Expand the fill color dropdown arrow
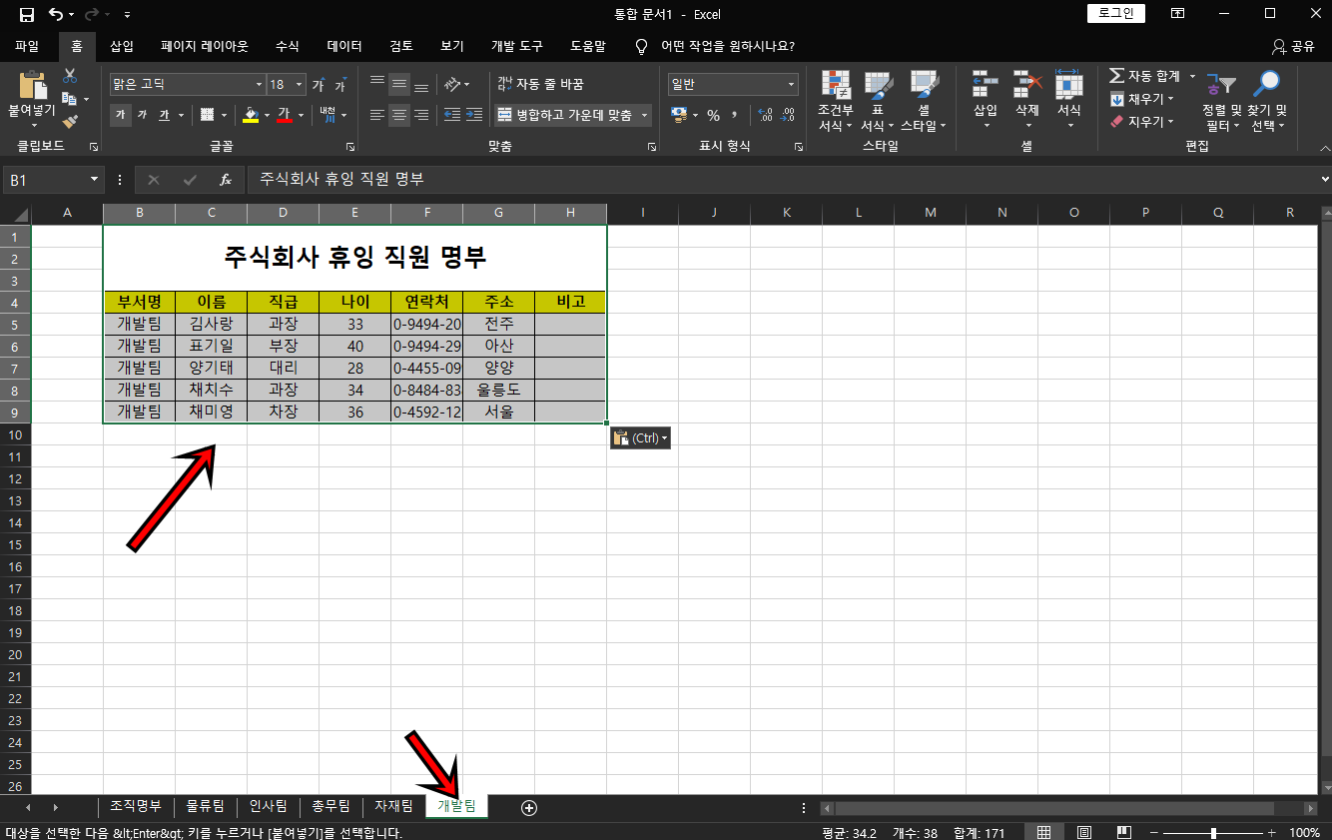Screen dimensions: 1332x840 [x=268, y=115]
